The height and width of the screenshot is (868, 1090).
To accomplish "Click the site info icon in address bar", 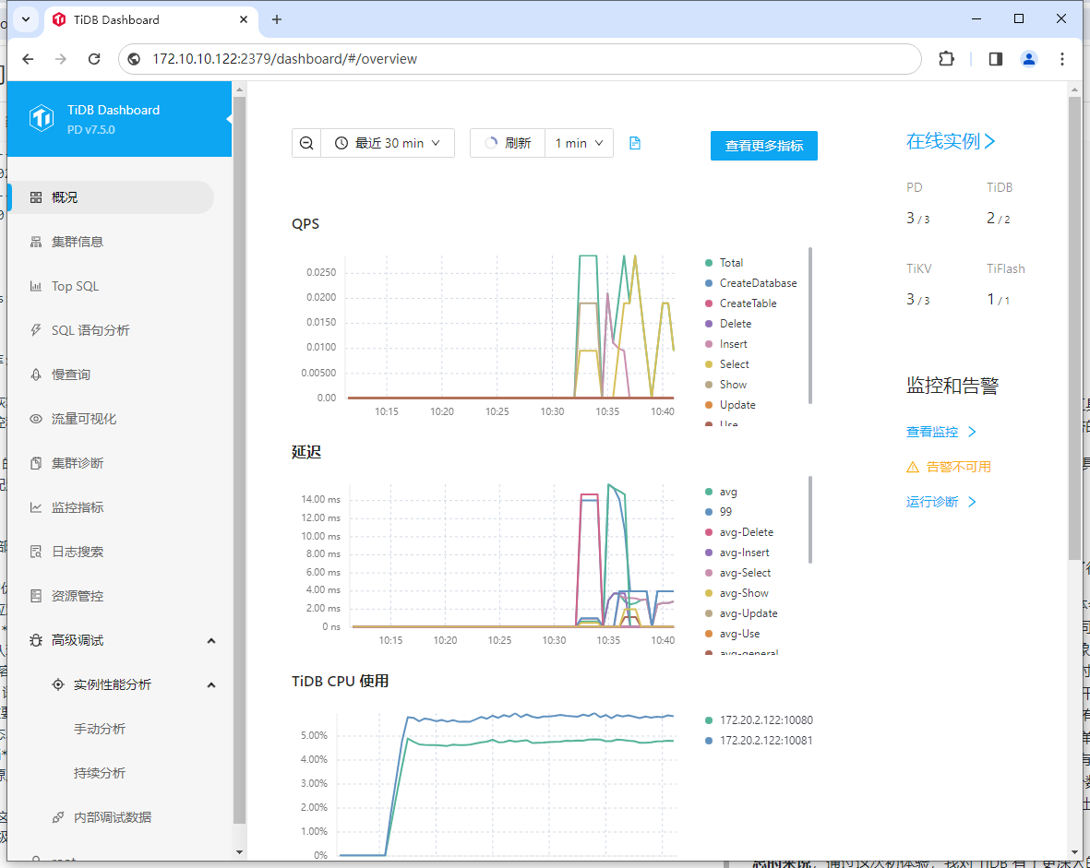I will coord(135,59).
